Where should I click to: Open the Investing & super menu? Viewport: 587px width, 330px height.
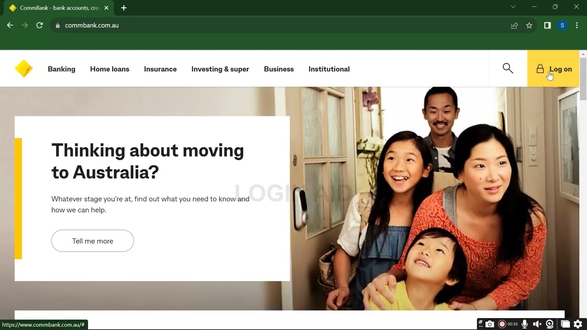pos(220,69)
